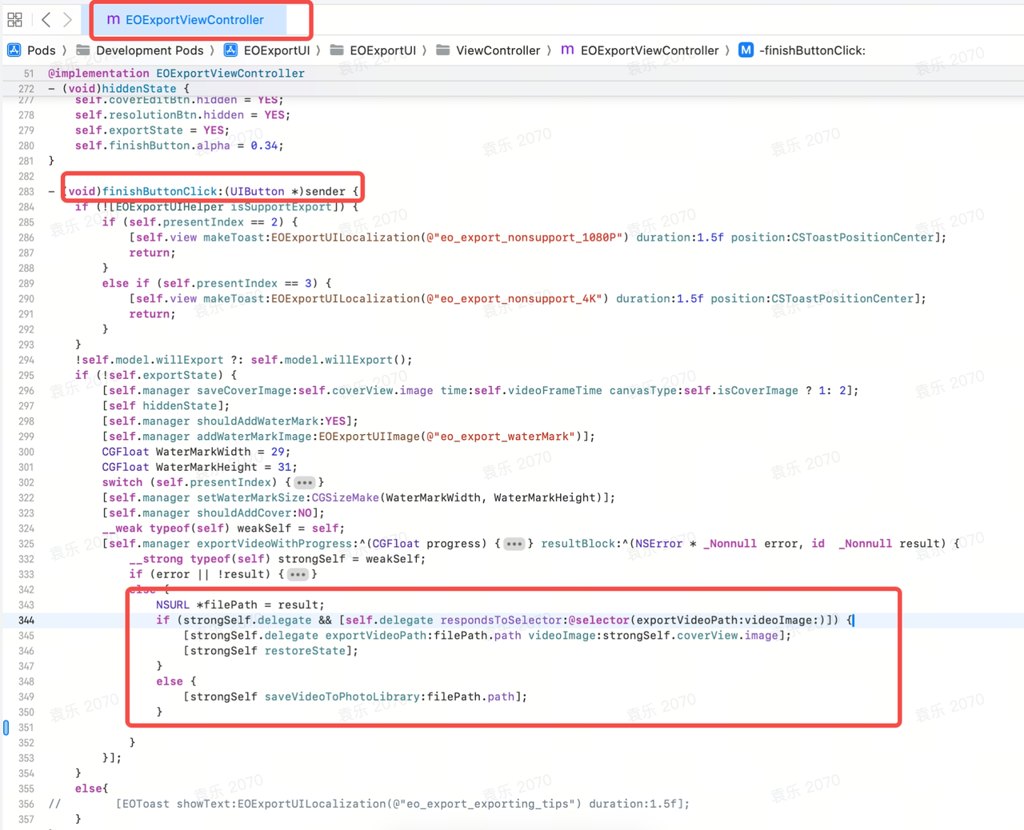1024x830 pixels.
Task: Click "eo_export_nonsupport_1080P" string
Action: coord(527,237)
